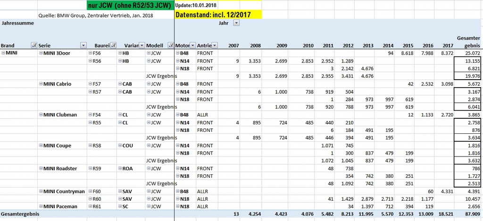Select the green 'nur JCW (ohne R52/53 JCW)' cell
Viewport: 483px width, 221px height.
(x=130, y=5)
